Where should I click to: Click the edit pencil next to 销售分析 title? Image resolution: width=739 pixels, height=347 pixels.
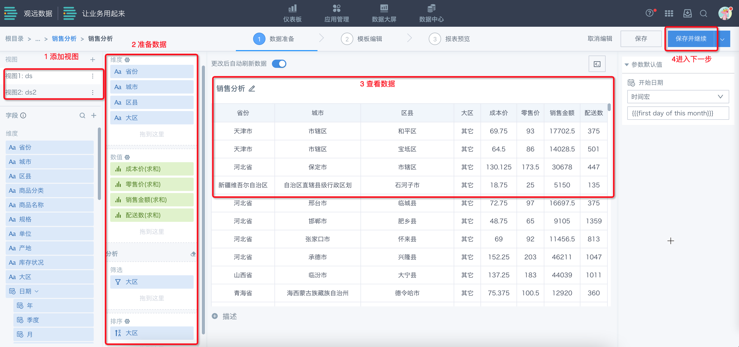click(x=252, y=89)
